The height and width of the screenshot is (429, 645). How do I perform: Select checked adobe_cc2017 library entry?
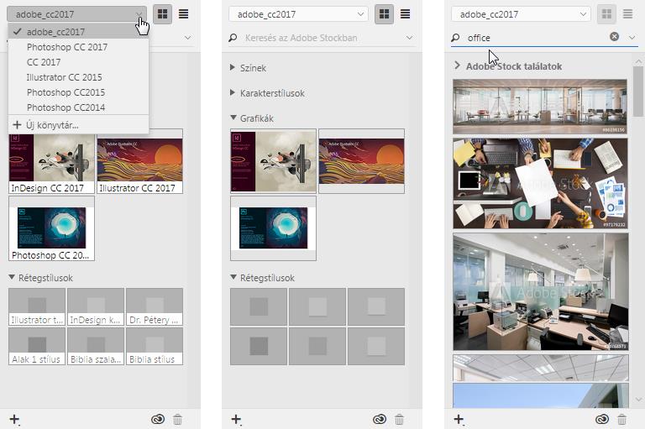coord(78,32)
